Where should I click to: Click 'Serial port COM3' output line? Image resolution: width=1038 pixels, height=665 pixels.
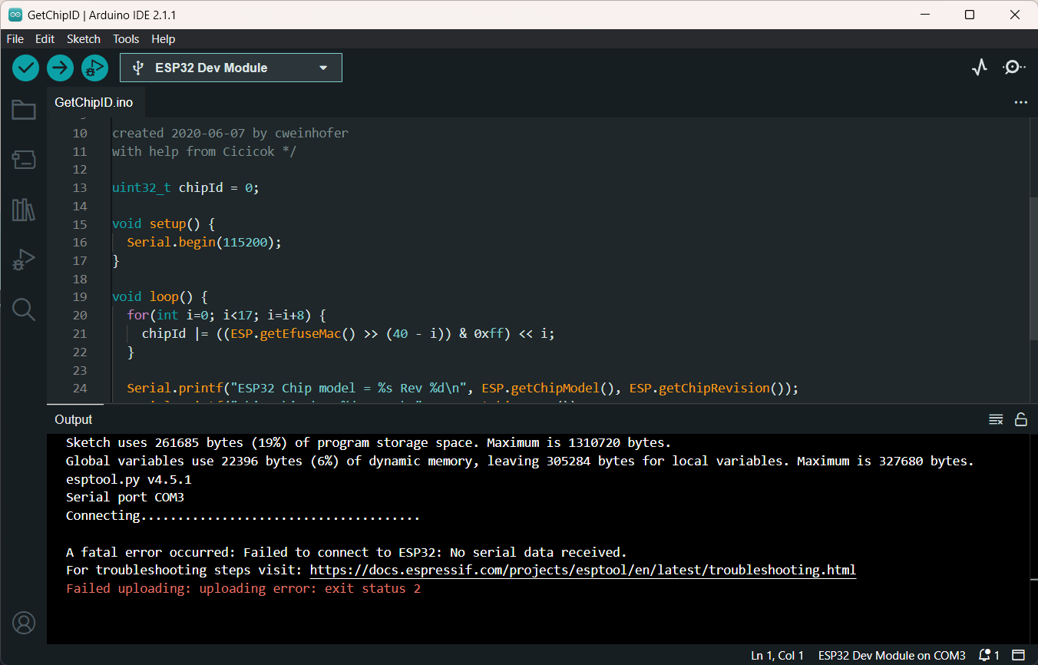[x=125, y=497]
